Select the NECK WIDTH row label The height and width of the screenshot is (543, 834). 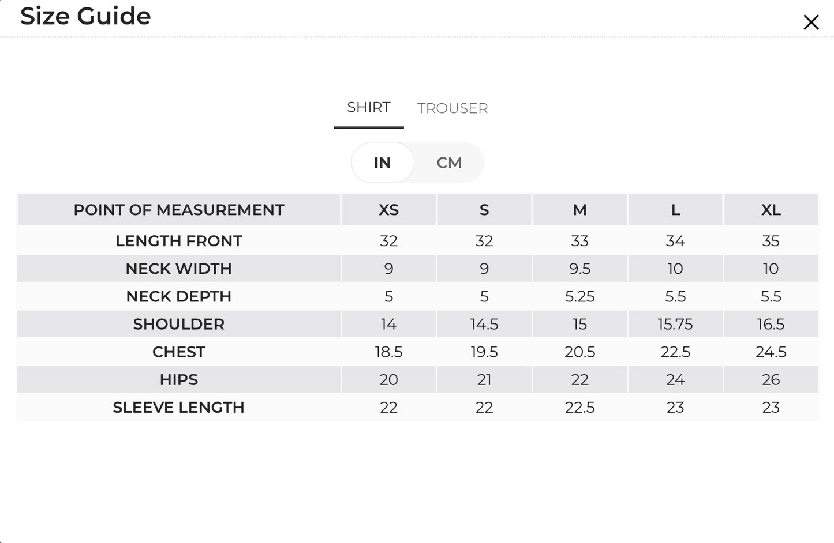[x=179, y=269]
